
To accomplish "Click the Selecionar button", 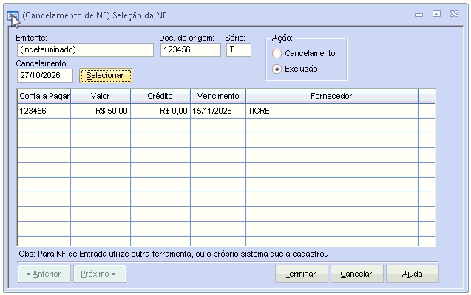I will [x=106, y=75].
